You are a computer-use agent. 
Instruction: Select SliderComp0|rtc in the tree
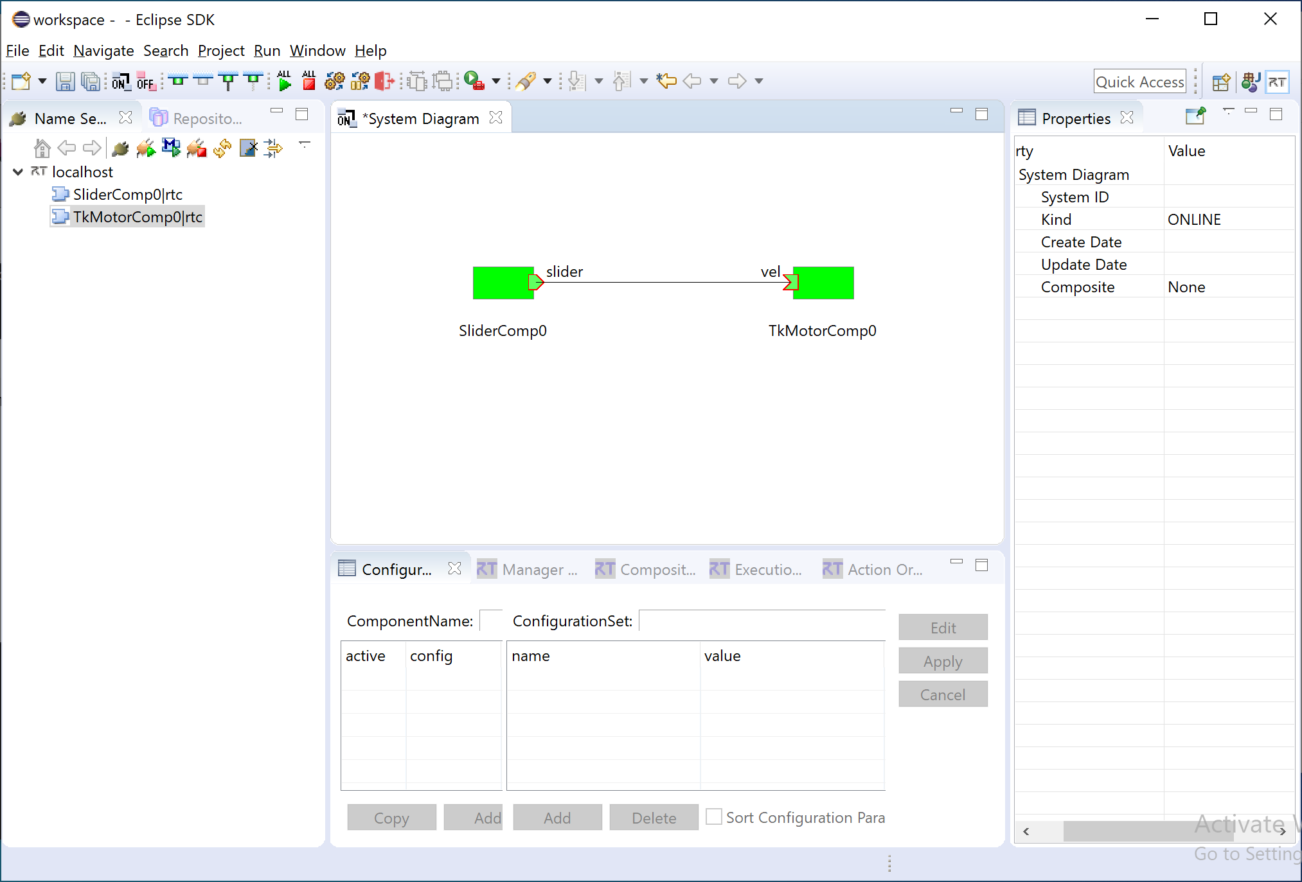127,195
